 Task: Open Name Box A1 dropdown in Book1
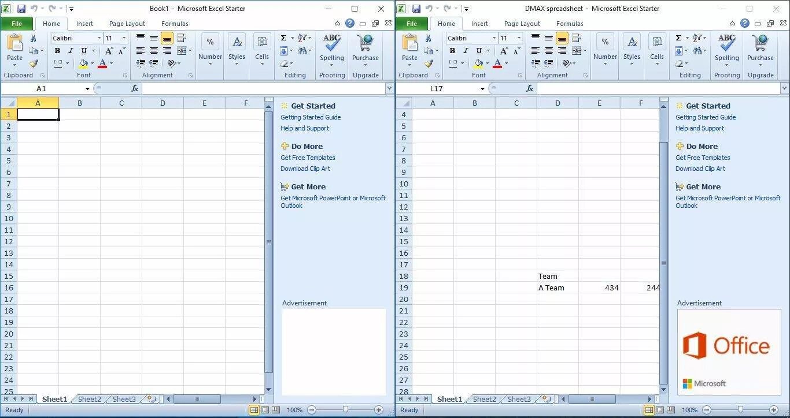point(87,88)
